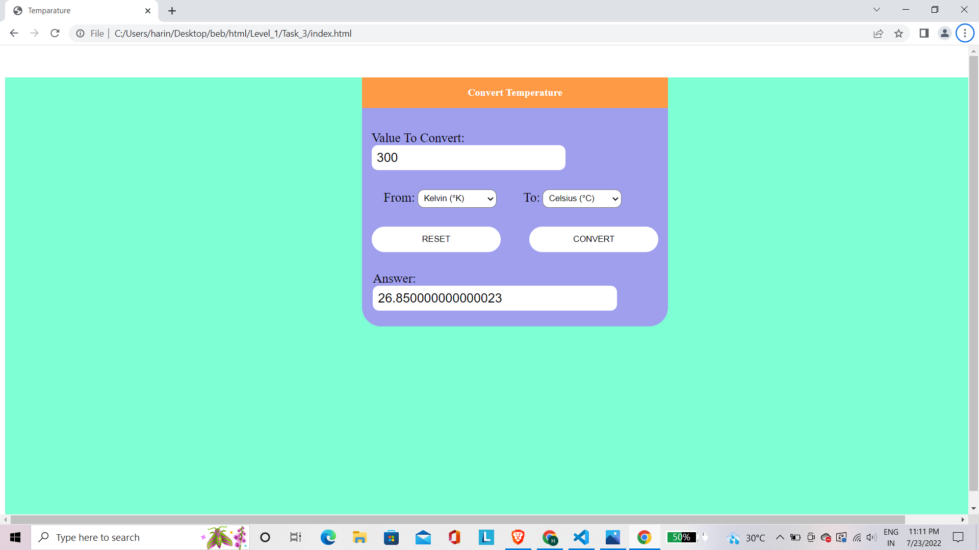Image resolution: width=979 pixels, height=550 pixels.
Task: Open Brave browser from the taskbar
Action: pos(518,537)
